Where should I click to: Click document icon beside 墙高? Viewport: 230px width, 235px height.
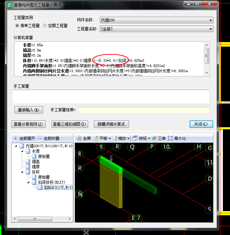[x=28, y=162]
